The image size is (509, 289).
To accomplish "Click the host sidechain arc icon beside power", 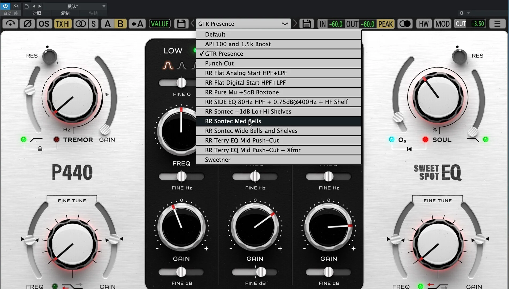I will 16,6.
